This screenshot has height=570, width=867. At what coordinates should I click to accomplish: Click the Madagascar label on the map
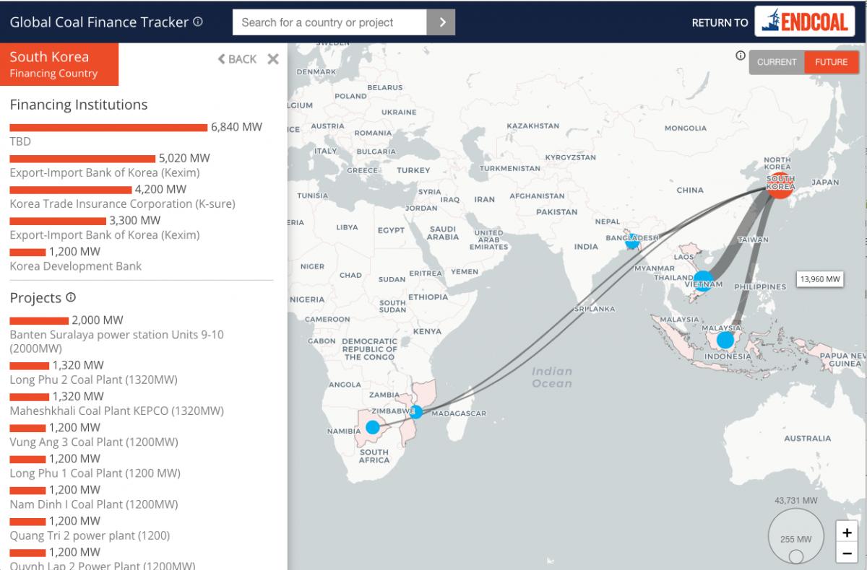click(x=459, y=413)
